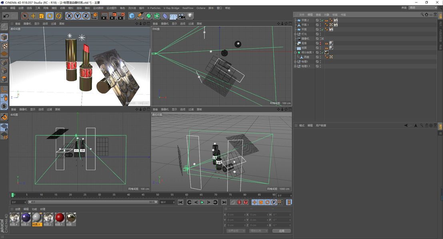Click the home icon in object manager
Screen dimensions: 443x239
pos(427,15)
